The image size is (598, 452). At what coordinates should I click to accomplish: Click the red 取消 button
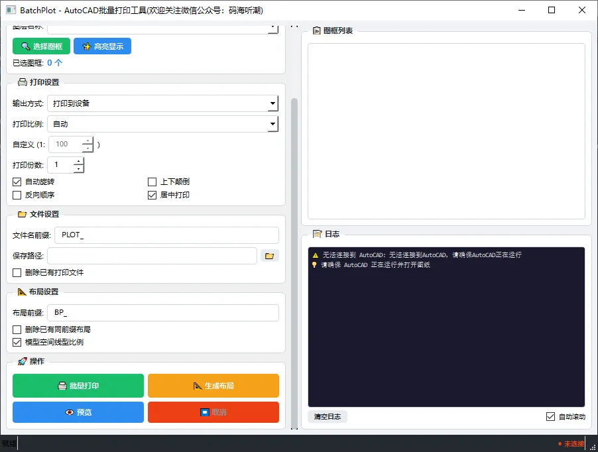click(x=213, y=412)
